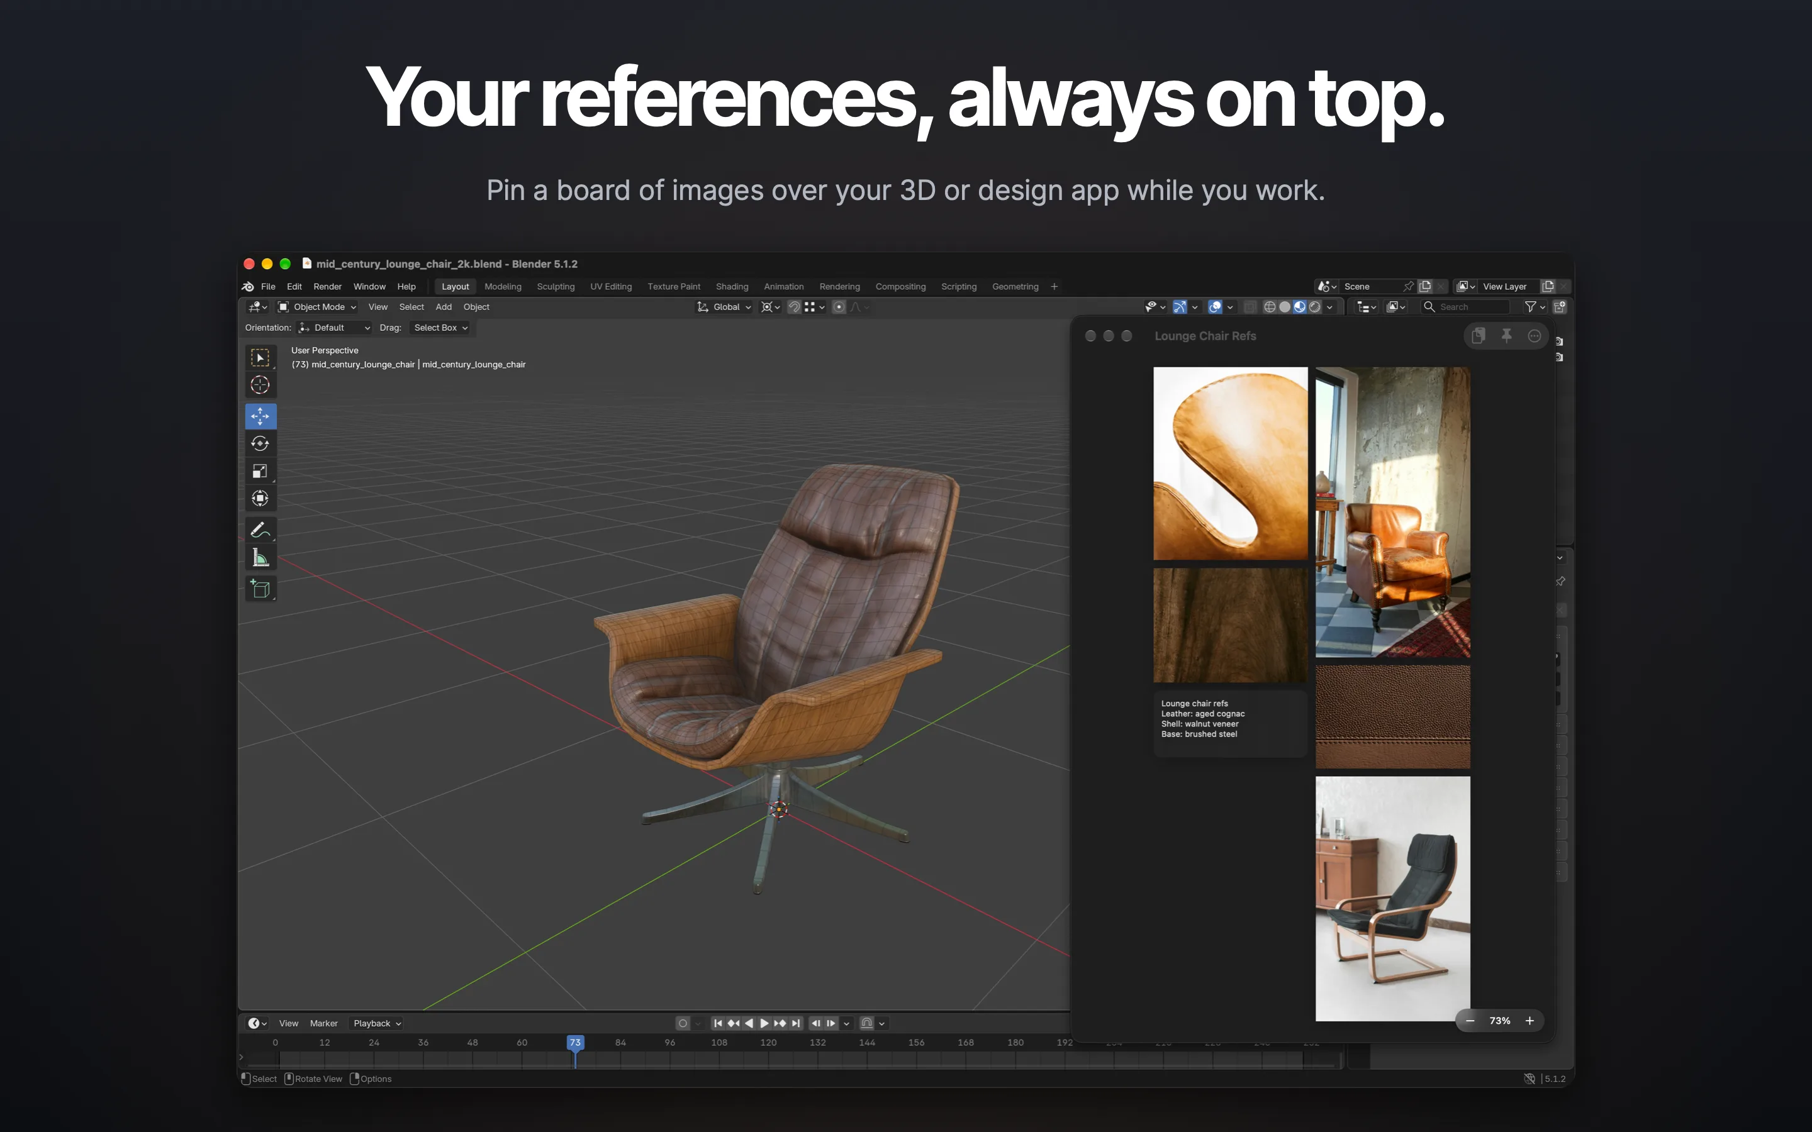The width and height of the screenshot is (1812, 1132).
Task: Switch to the Shading workspace tab
Action: (x=732, y=287)
